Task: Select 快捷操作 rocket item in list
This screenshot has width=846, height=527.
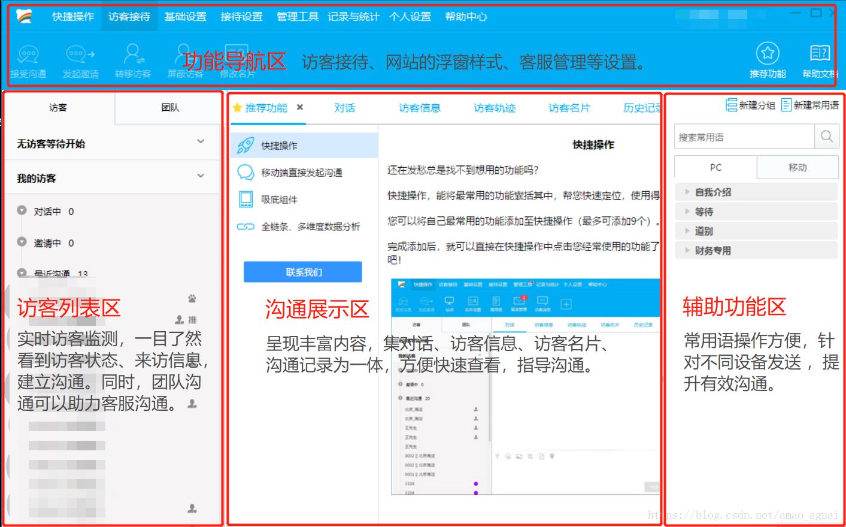Action: coord(304,146)
